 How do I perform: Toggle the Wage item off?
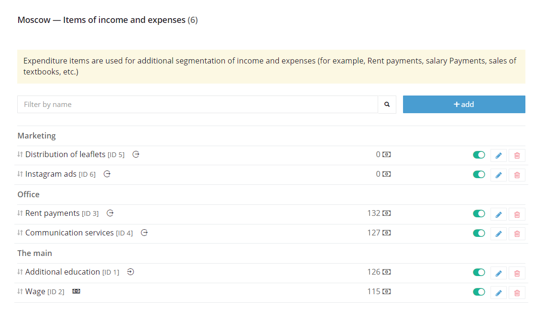pyautogui.click(x=479, y=292)
